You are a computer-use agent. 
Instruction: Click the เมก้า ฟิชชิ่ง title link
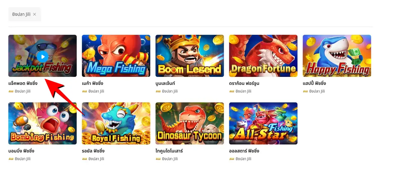92,83
